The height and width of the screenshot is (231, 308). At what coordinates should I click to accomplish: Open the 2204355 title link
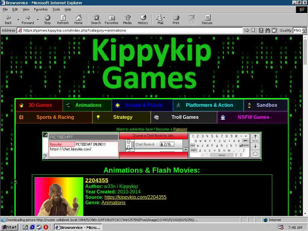(x=97, y=180)
